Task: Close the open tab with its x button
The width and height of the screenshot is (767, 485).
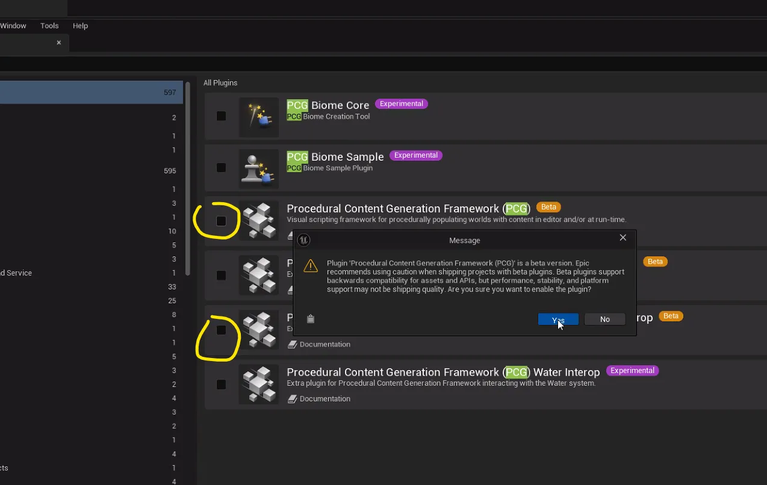Action: pos(59,43)
